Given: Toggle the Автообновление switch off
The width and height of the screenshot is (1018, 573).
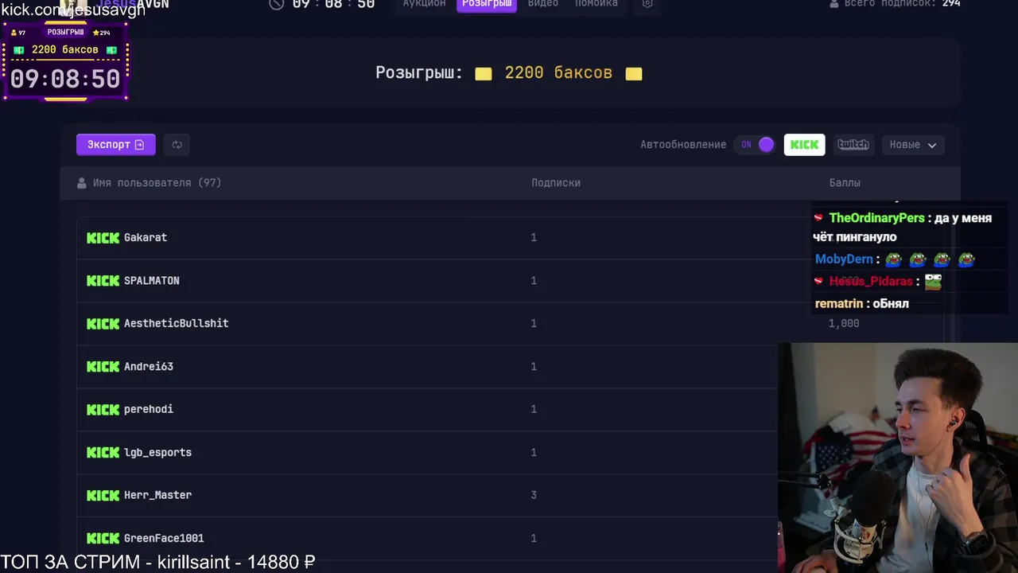Looking at the screenshot, I should tap(756, 145).
